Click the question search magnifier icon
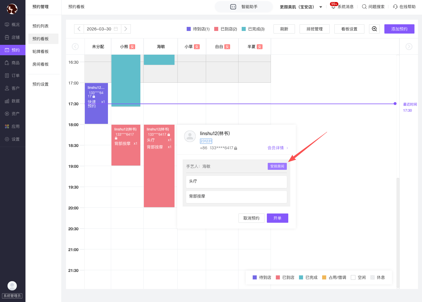The image size is (422, 302). [x=364, y=7]
